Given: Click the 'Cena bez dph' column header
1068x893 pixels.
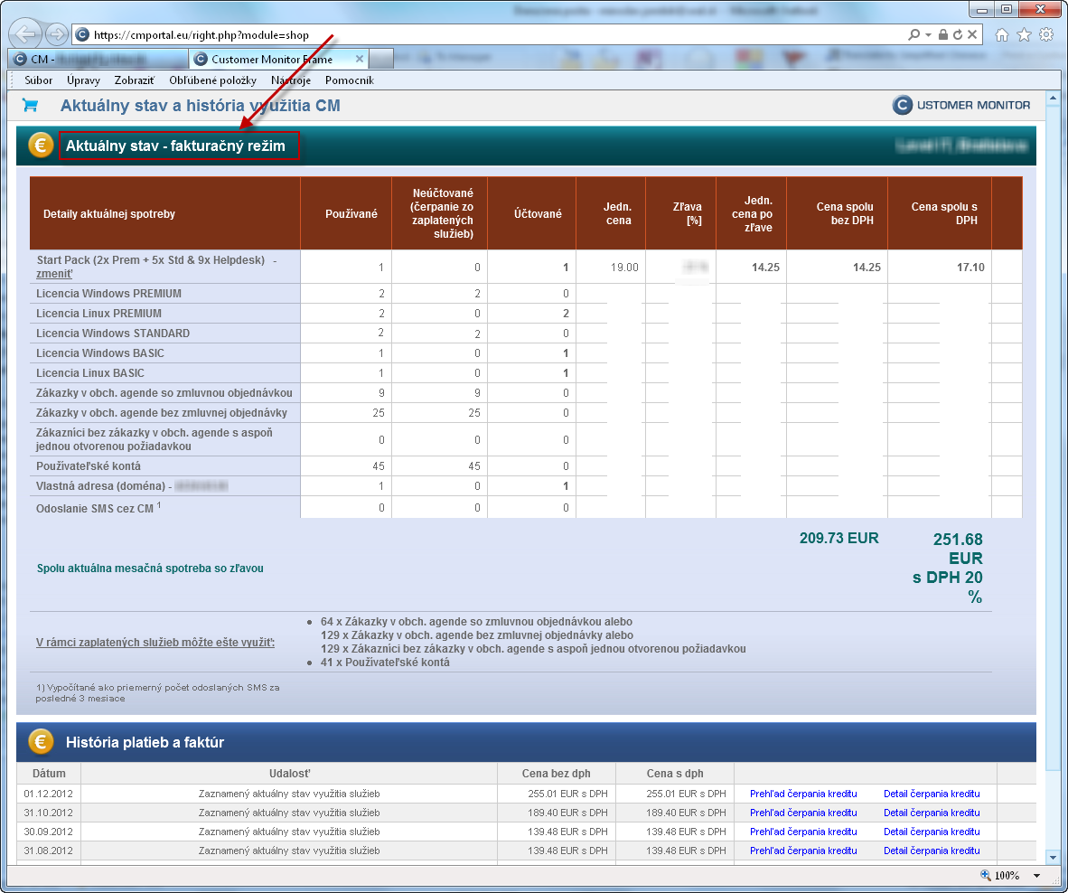Looking at the screenshot, I should pyautogui.click(x=557, y=773).
